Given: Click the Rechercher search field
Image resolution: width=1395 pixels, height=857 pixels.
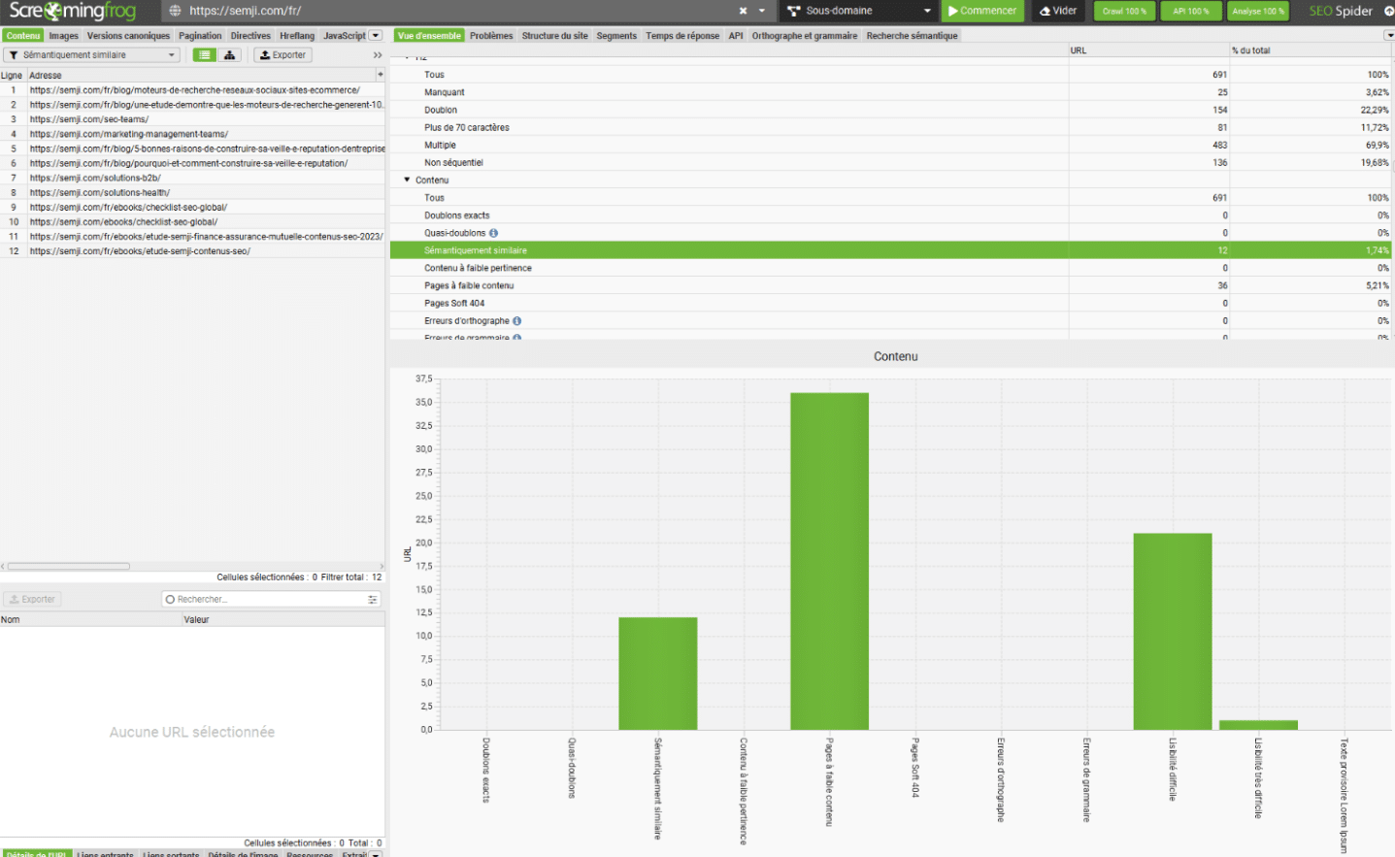Looking at the screenshot, I should (271, 600).
